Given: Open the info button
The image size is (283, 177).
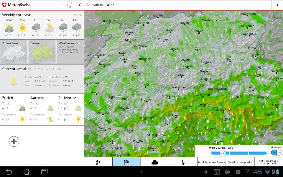Looking at the screenshot, I should (277, 5).
